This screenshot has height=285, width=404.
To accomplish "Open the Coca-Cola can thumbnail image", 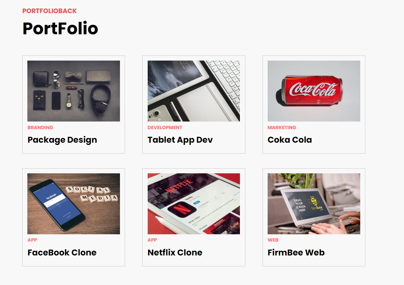I will 314,91.
